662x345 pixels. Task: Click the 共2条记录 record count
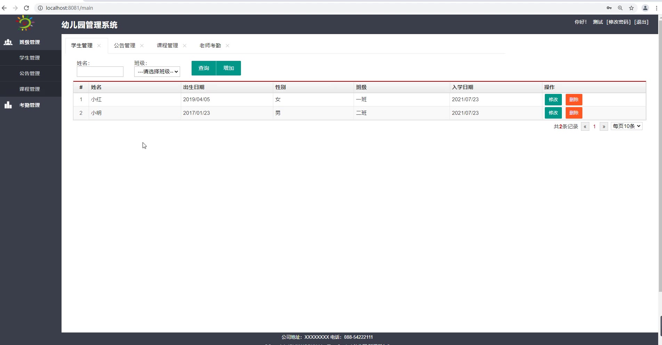566,127
